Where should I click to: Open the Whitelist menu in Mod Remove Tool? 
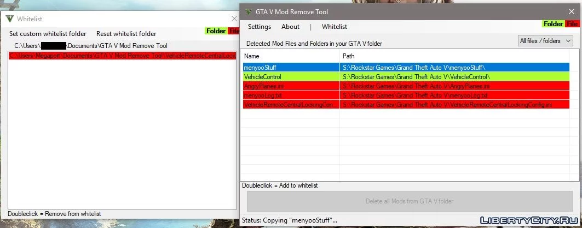(335, 27)
